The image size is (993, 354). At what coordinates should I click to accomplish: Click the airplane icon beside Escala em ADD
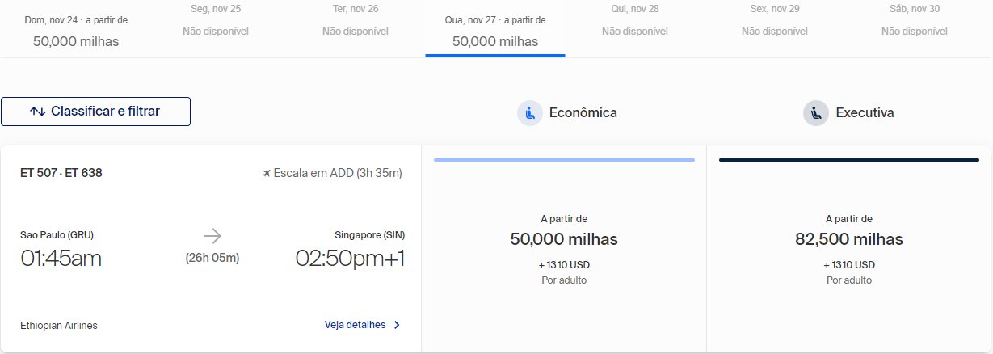267,173
